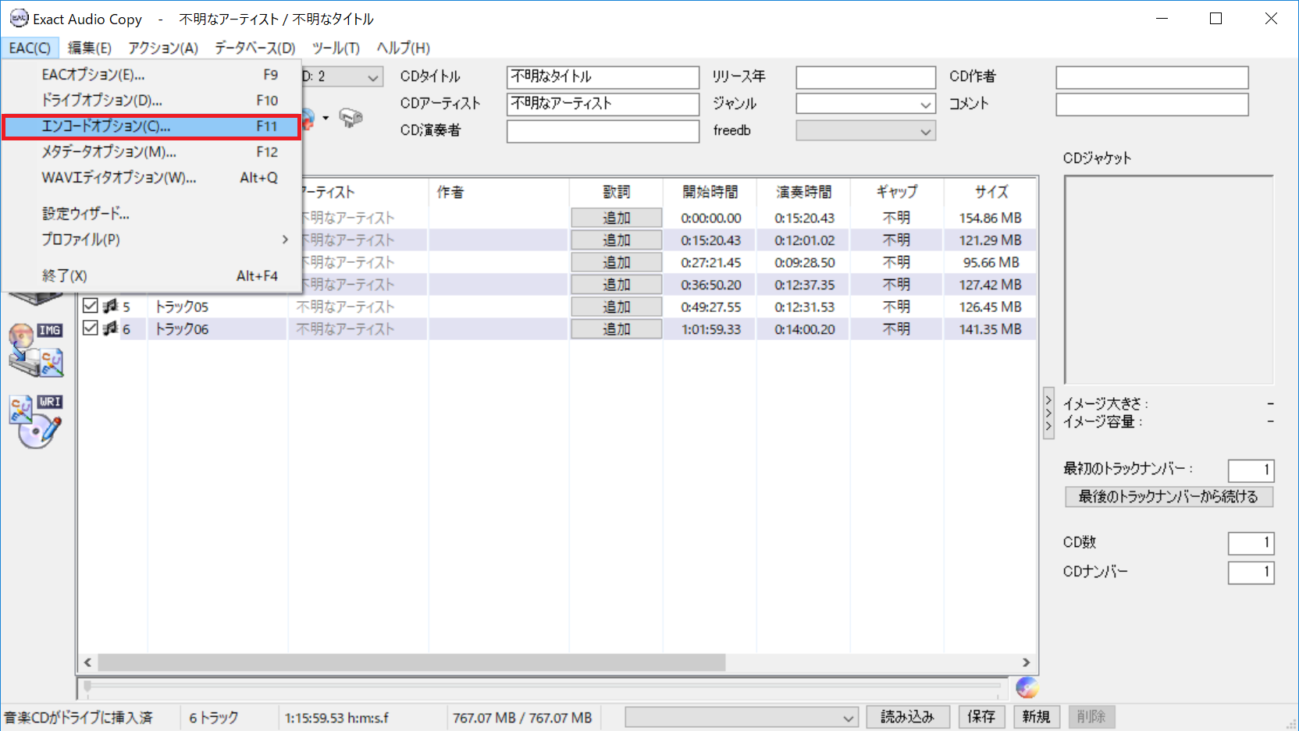Screen dimensions: 1299x731
Task: Click the CDナンバー field
Action: tap(1251, 573)
